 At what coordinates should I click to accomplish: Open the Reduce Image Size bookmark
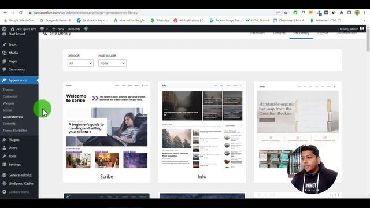[x=226, y=21]
